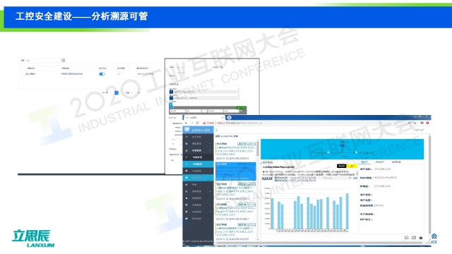Click the browser back arrow
This screenshot has width=452, height=254.
click(x=186, y=123)
